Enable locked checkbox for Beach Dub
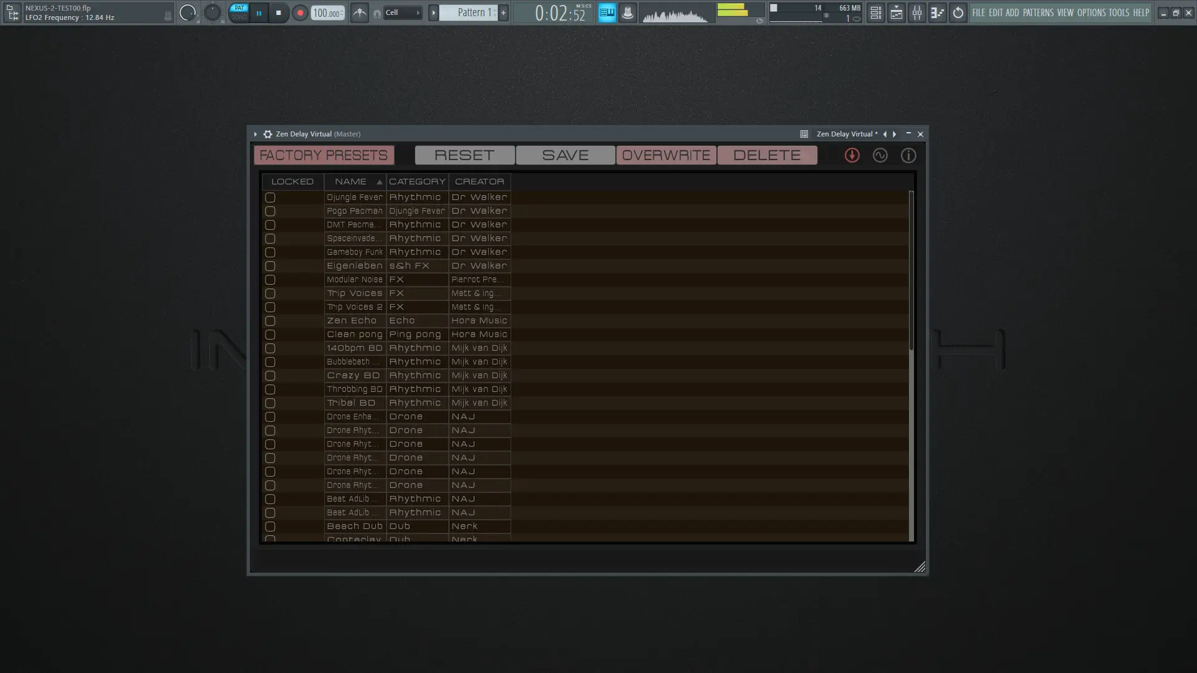 [x=270, y=527]
